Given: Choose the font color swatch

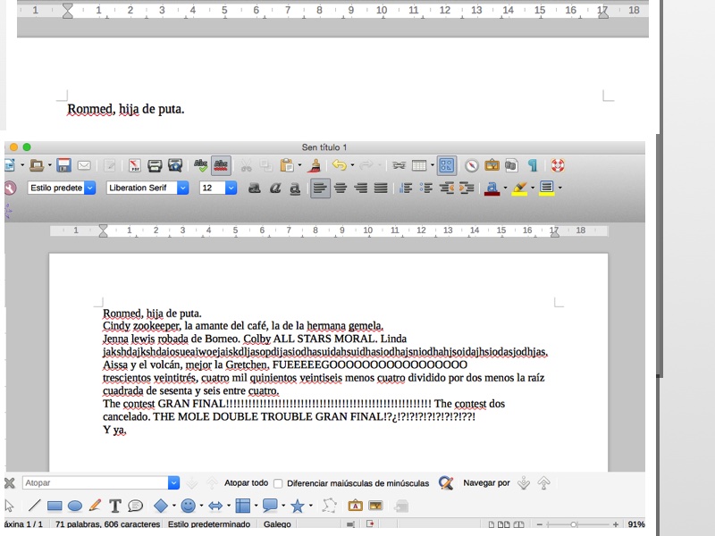Looking at the screenshot, I should [x=491, y=188].
